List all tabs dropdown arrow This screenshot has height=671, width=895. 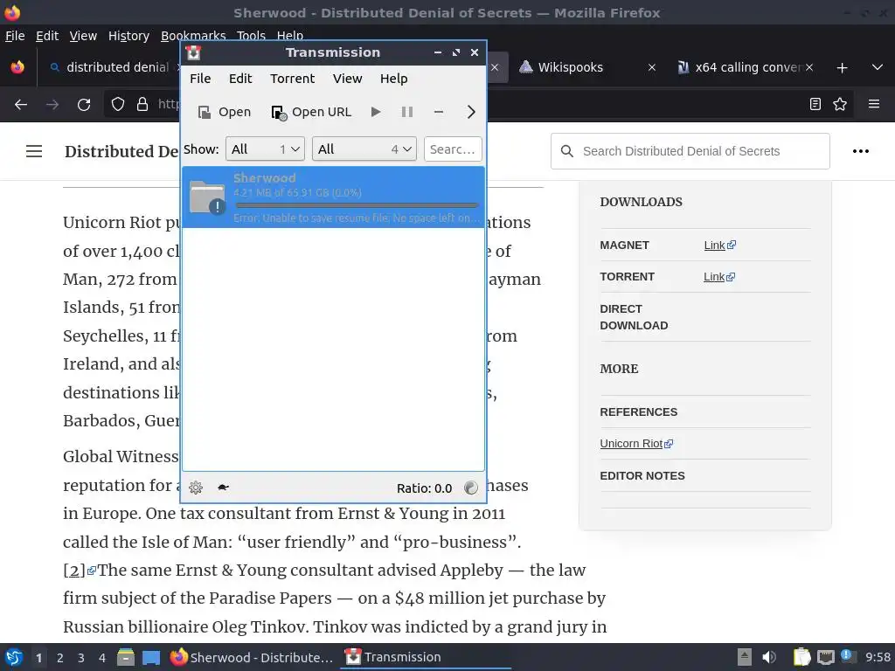878,67
